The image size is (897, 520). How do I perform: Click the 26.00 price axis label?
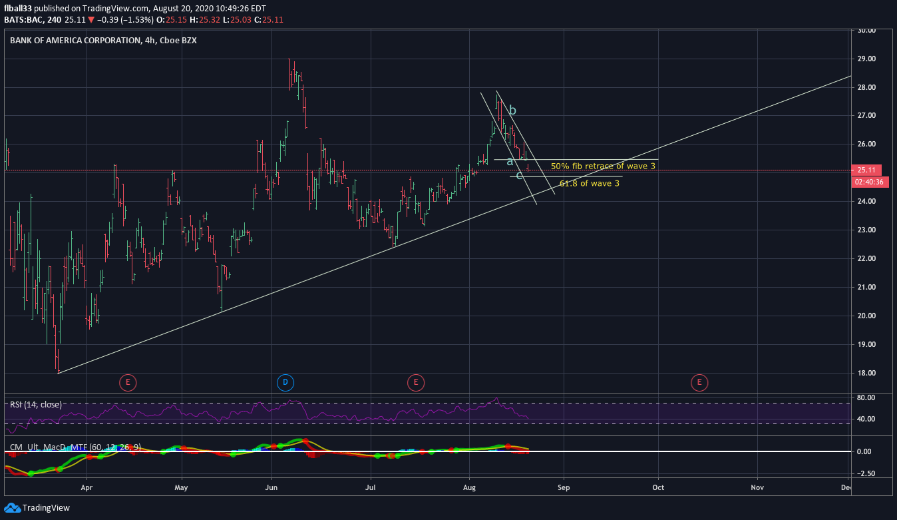click(x=866, y=144)
